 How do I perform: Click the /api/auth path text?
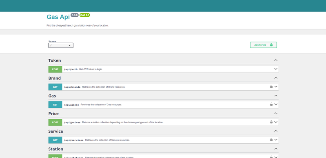[71, 69]
